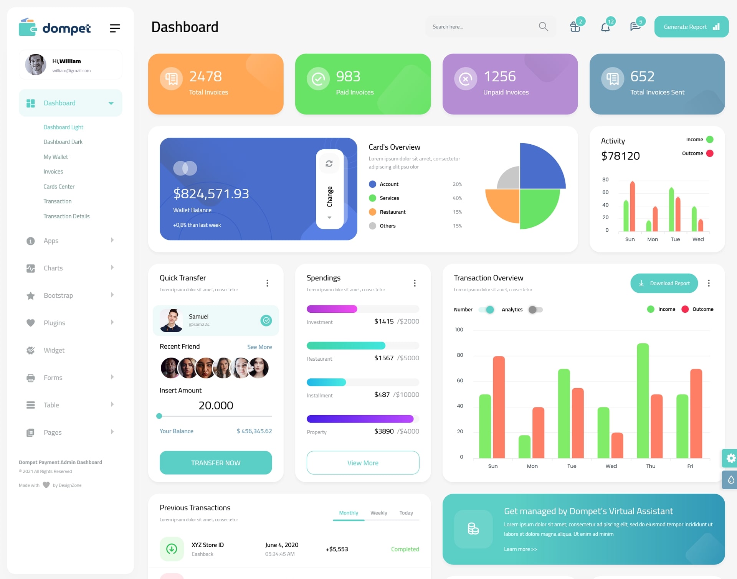Click the Paid Invoices checkmark icon

[316, 78]
